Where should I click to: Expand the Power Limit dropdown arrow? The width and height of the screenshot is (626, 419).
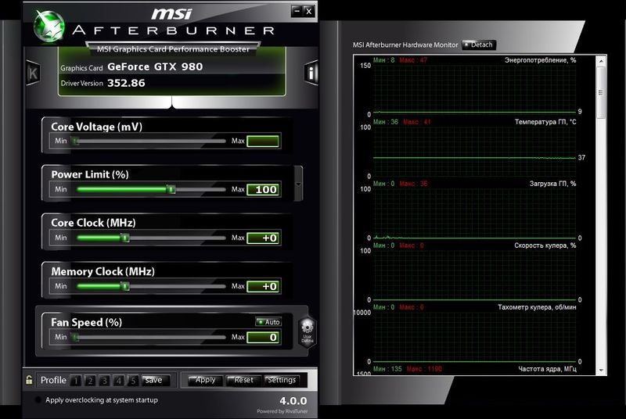[x=298, y=184]
